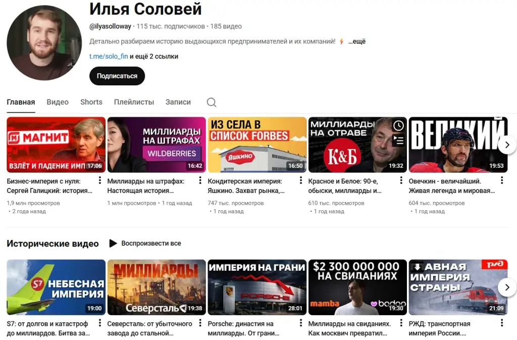Open Porsche Империя на грани thumbnail
Image resolution: width=517 pixels, height=340 pixels.
[x=257, y=287]
